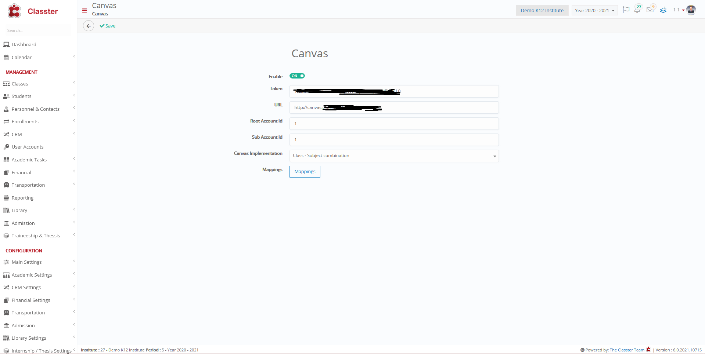Click the Demo K12 Institute button
Viewport: 705px width, 354px height.
point(542,10)
